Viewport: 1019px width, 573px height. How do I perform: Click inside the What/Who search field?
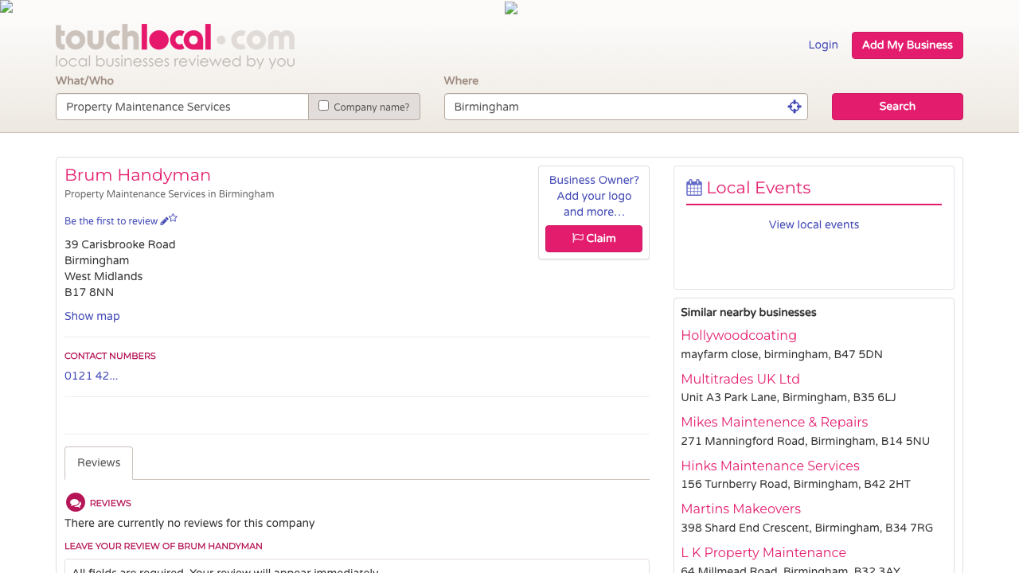click(182, 106)
